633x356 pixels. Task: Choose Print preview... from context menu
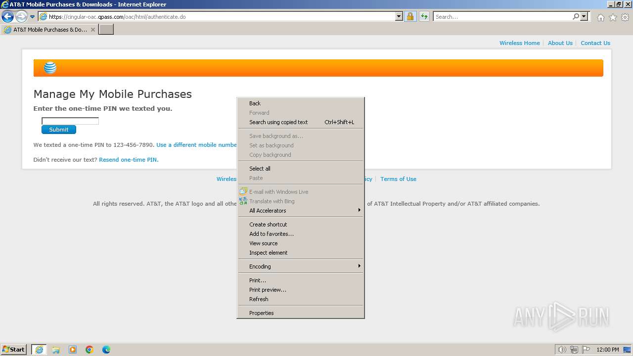pos(300,290)
